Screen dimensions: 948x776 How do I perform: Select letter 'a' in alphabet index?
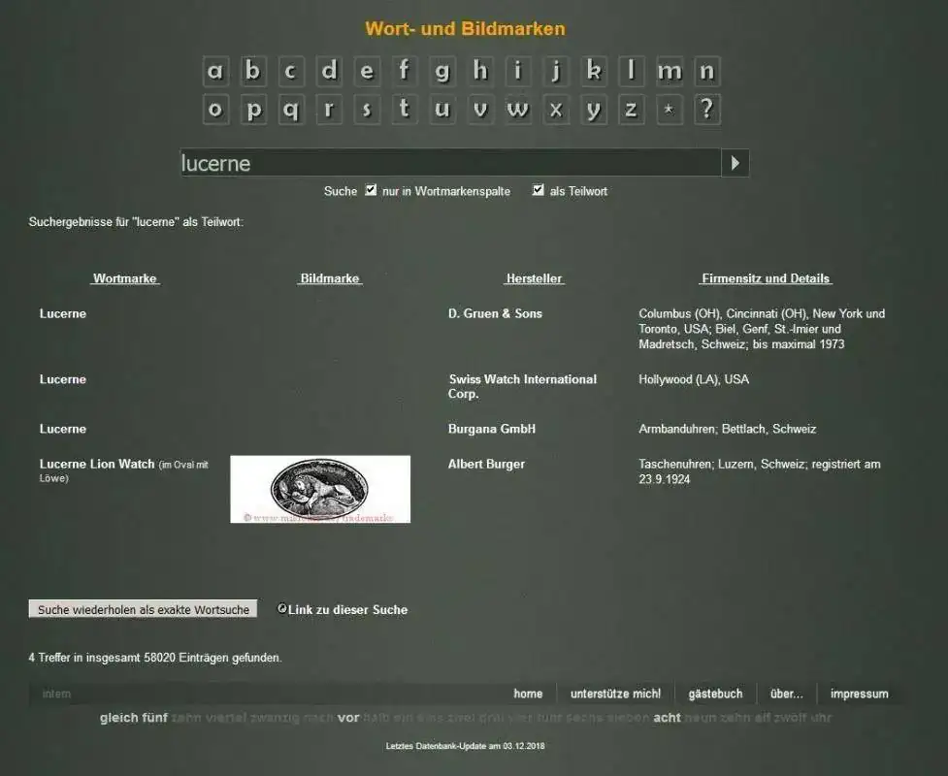(x=215, y=72)
